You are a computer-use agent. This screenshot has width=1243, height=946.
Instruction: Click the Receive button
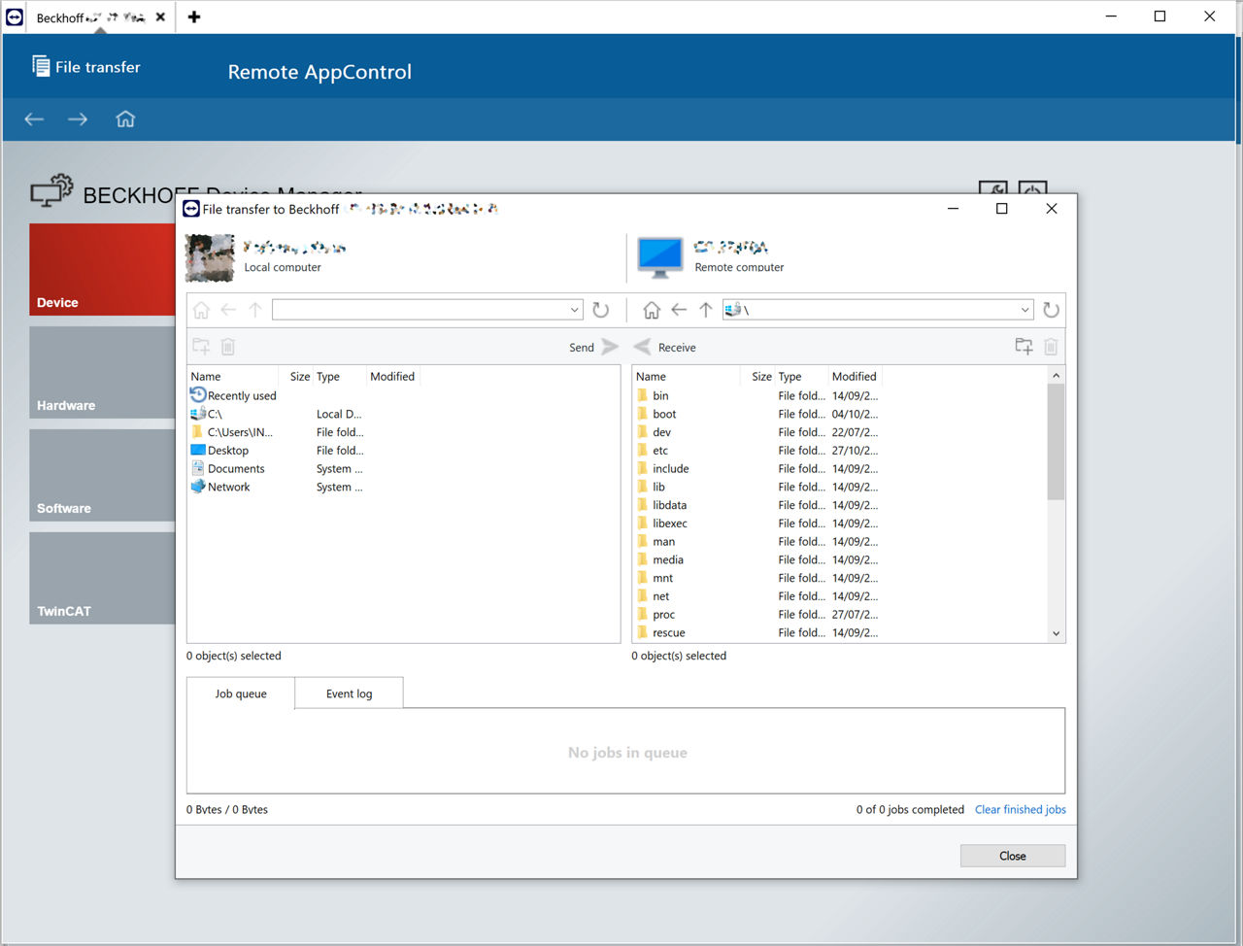click(x=665, y=347)
